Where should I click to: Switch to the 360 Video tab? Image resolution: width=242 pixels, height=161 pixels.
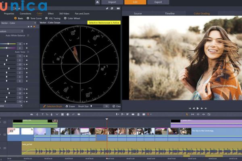pos(64,14)
